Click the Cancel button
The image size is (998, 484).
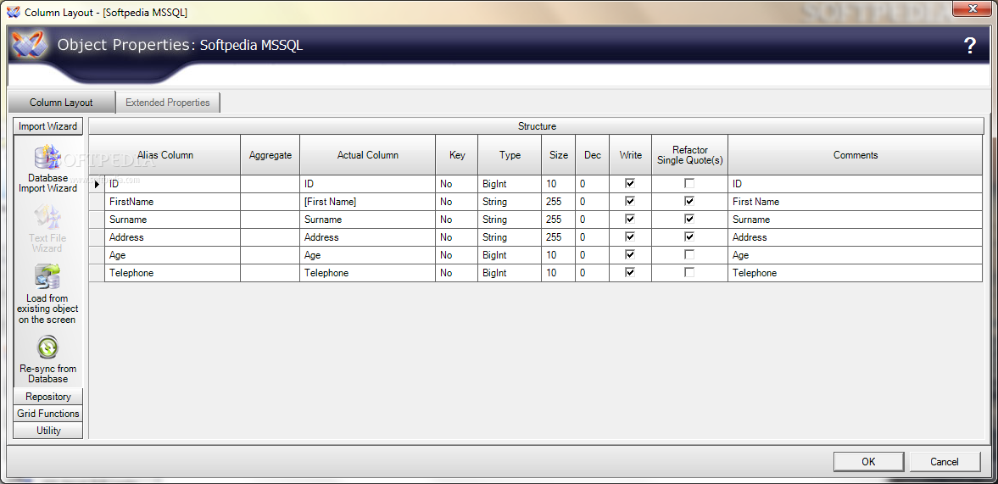945,462
